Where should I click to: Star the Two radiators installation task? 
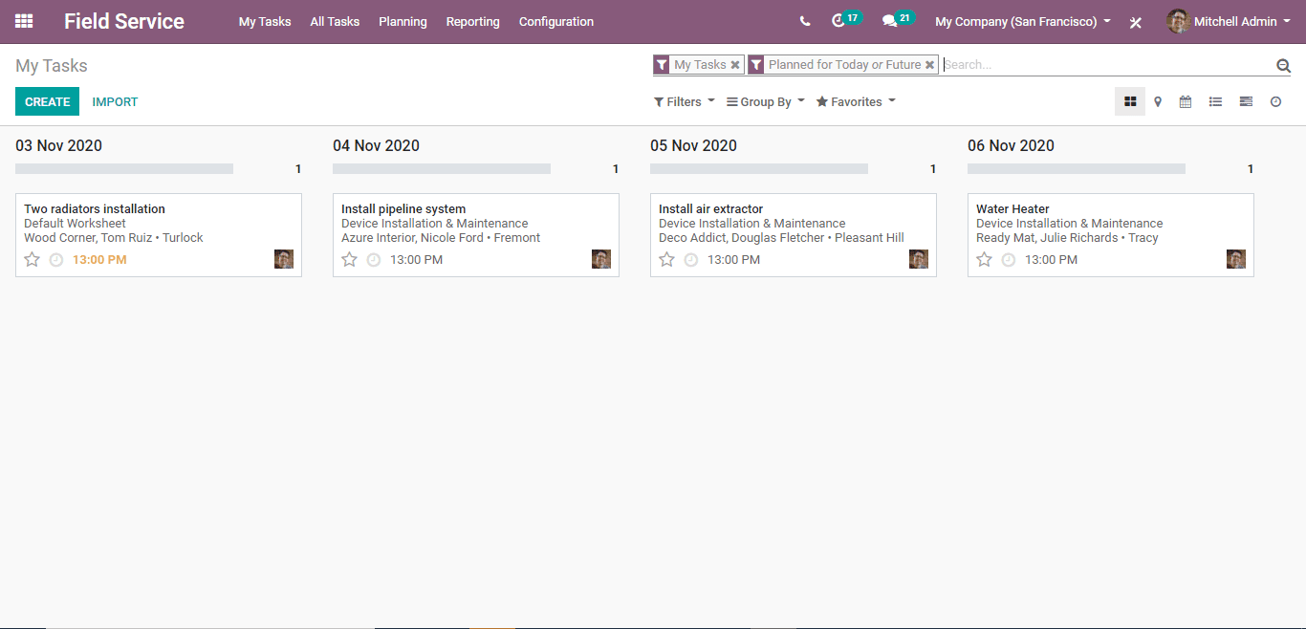33,259
